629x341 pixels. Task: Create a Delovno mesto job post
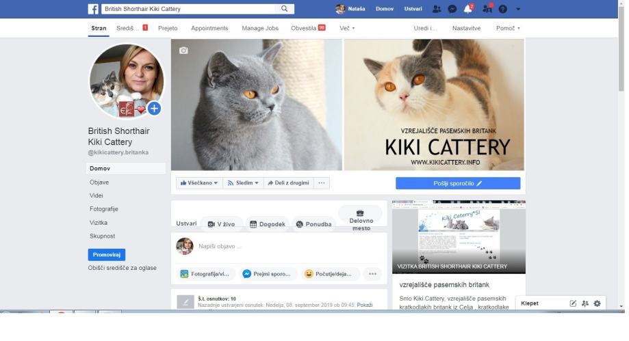361,219
